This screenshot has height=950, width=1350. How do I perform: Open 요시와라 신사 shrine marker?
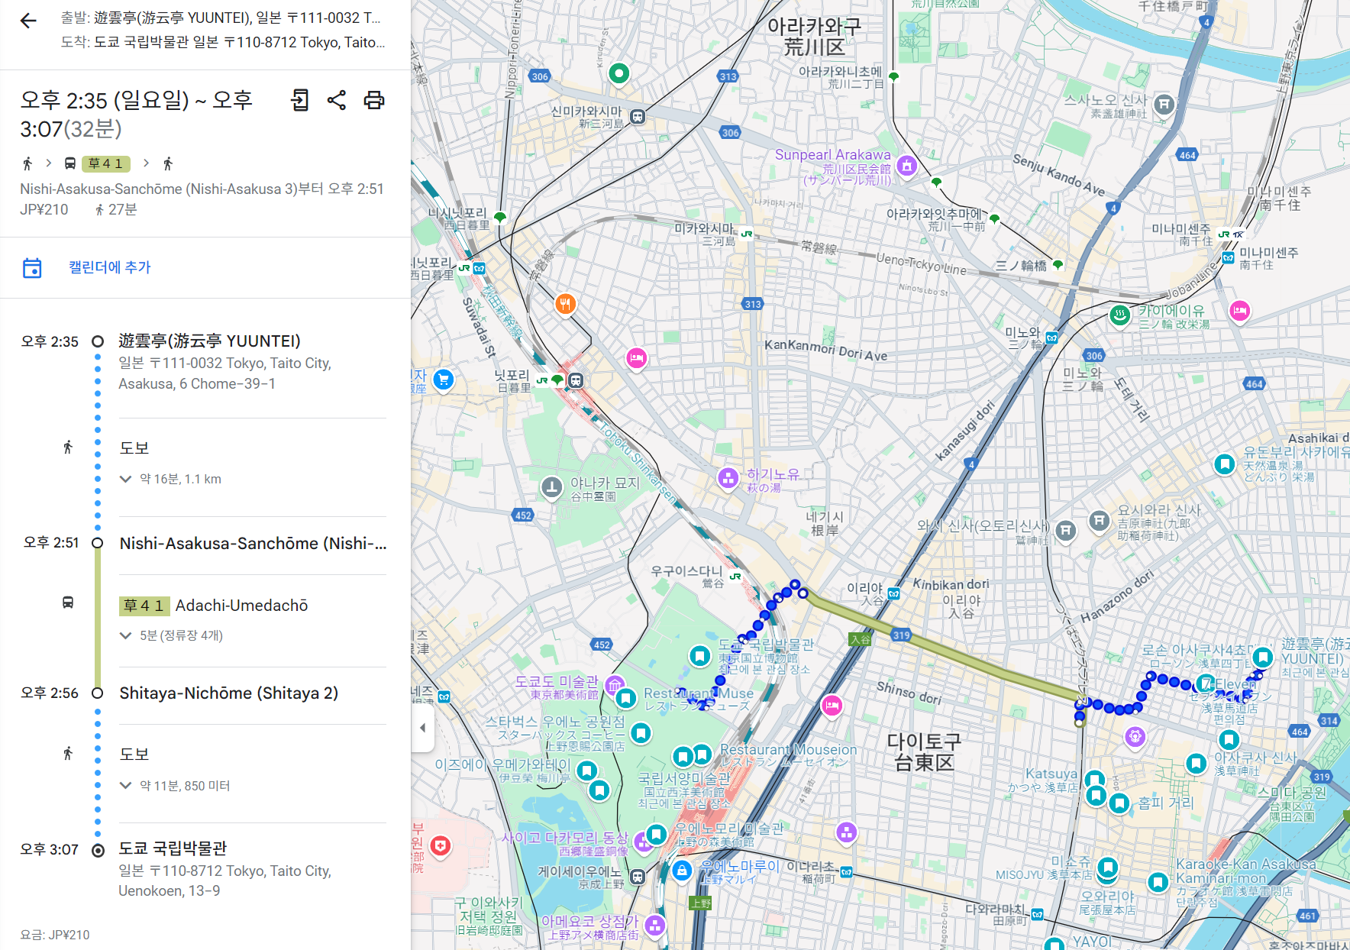pyautogui.click(x=1098, y=521)
